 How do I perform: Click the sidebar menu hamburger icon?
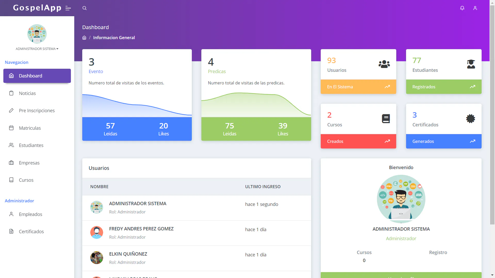(x=68, y=8)
